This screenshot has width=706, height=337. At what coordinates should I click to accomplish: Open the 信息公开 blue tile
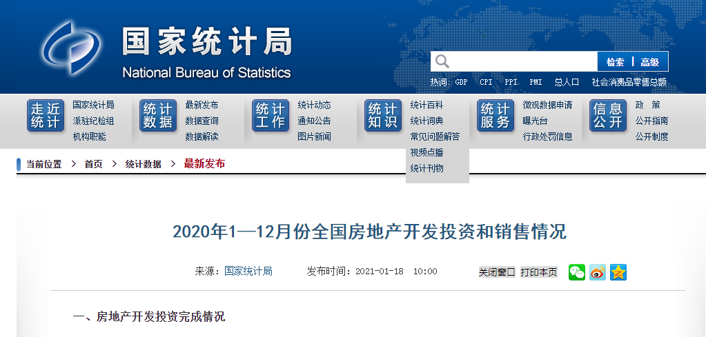coord(608,116)
